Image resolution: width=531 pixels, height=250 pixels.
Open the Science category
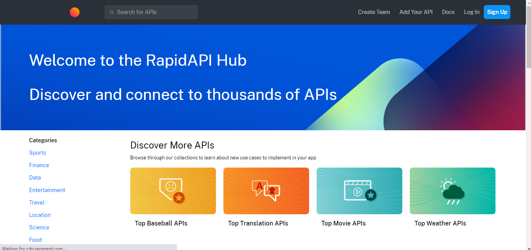(39, 227)
